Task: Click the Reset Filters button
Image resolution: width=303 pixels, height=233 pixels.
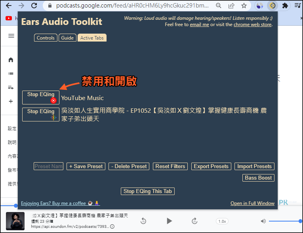Action: tap(170, 167)
